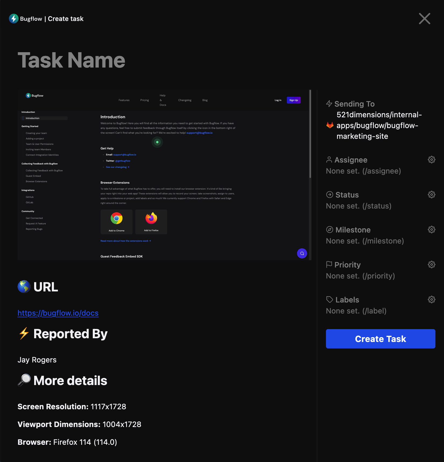
Task: Click See our changelog link in screenshot
Action: [x=118, y=167]
